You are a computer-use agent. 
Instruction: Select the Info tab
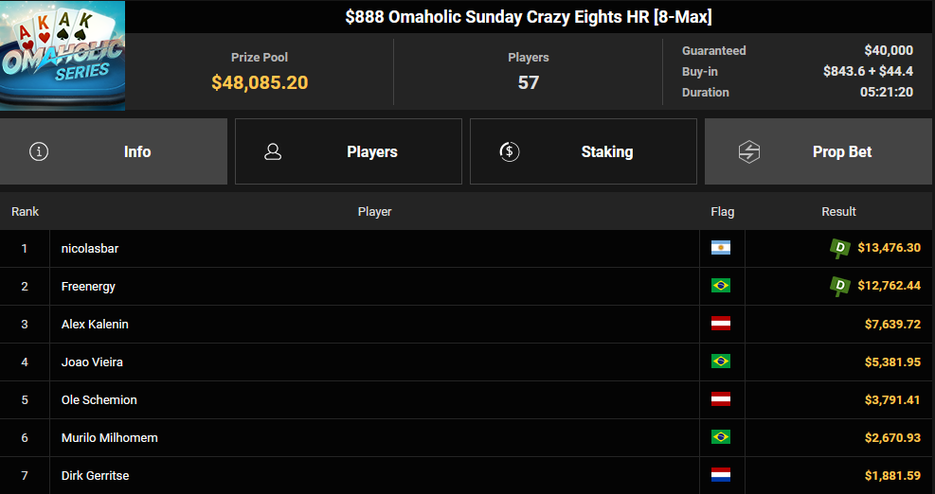pyautogui.click(x=114, y=151)
